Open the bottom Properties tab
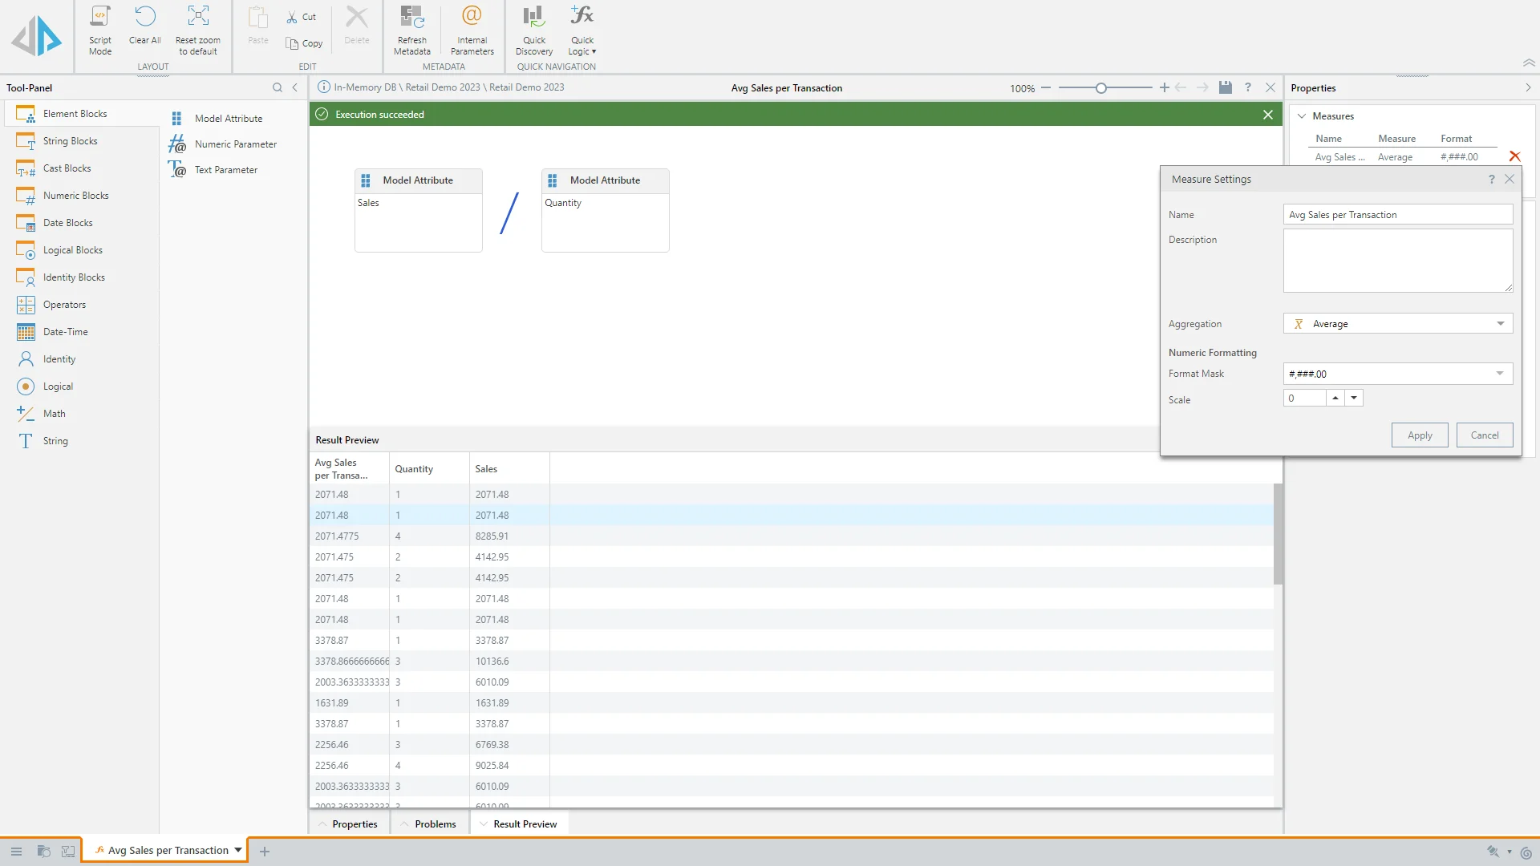 coord(354,824)
